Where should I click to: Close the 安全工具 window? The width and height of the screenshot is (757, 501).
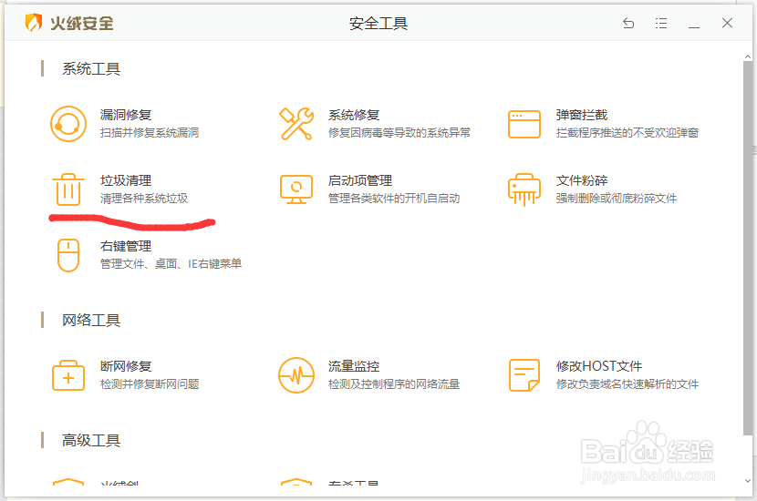[x=727, y=23]
